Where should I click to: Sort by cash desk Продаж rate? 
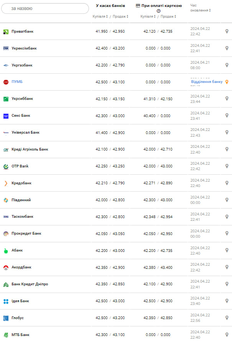pos(120,17)
